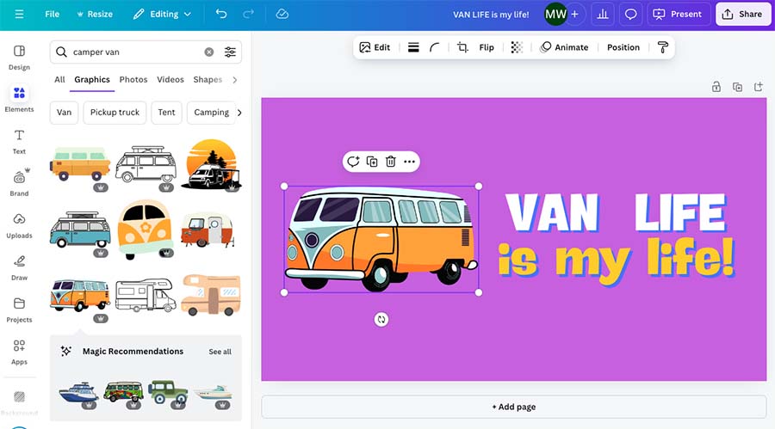Open the hamburger main menu

pos(19,15)
